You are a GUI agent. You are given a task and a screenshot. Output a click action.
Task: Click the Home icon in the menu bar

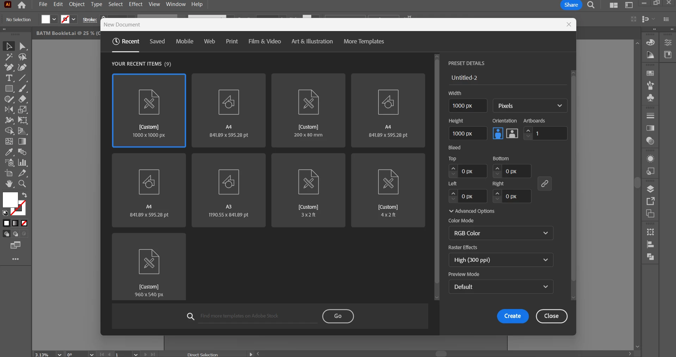pyautogui.click(x=22, y=5)
